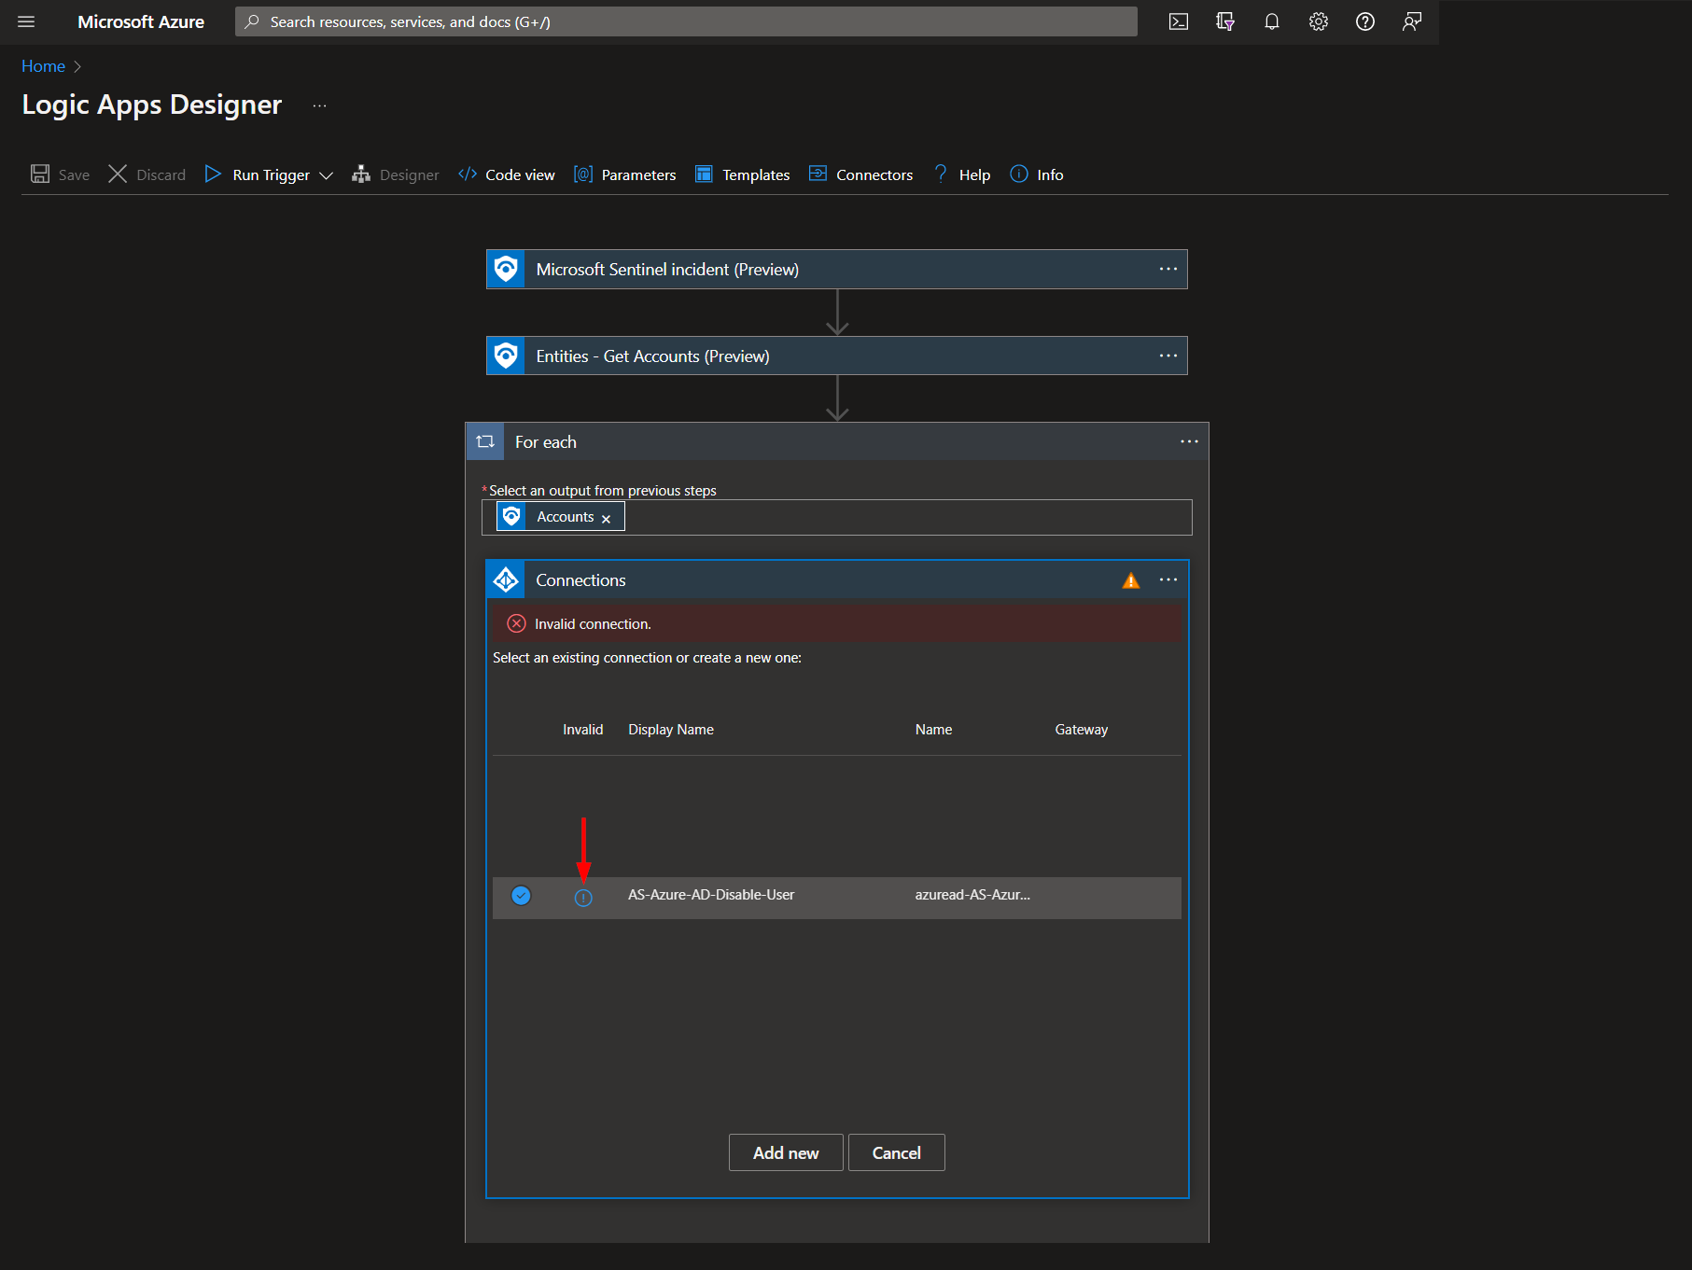Click the Designer hierarchy icon

tap(361, 174)
